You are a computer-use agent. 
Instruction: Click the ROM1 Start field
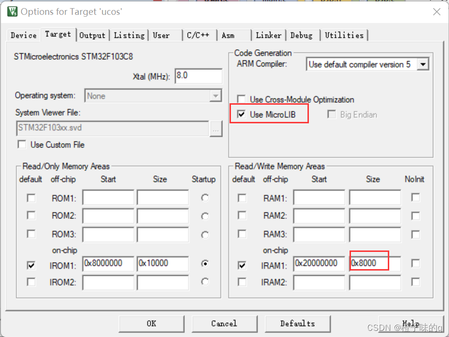[108, 197]
